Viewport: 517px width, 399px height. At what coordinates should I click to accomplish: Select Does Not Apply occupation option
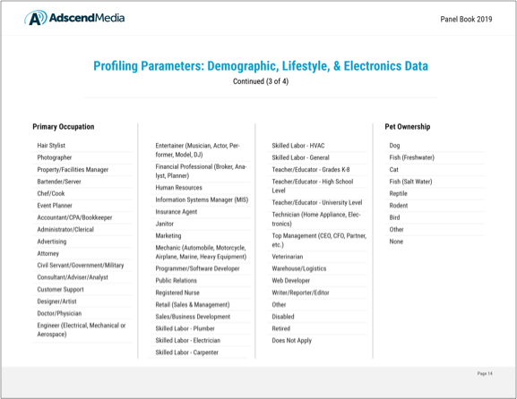point(291,341)
